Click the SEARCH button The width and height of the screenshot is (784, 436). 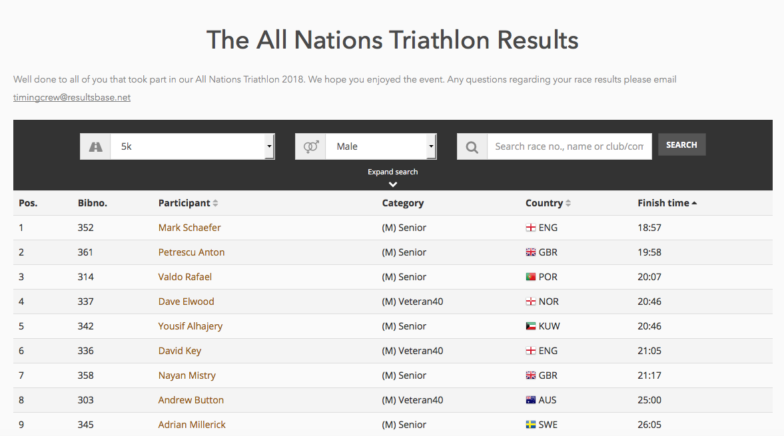(x=681, y=145)
